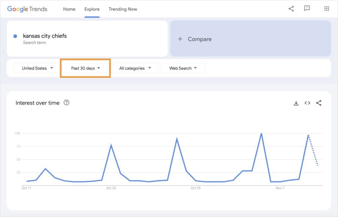This screenshot has height=217, width=338.
Task: Open the help tooltip for Interest over time
Action: coord(66,103)
